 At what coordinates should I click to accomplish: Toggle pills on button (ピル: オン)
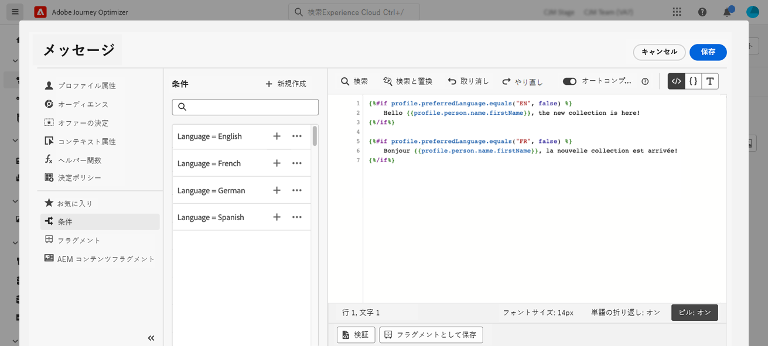pos(695,313)
